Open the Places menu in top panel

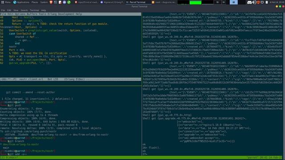pyautogui.click(x=35, y=2)
